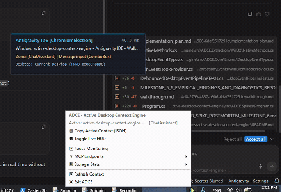Click the copy icon on the lower-left message block
This screenshot has width=281, height=192.
click(x=44, y=127)
